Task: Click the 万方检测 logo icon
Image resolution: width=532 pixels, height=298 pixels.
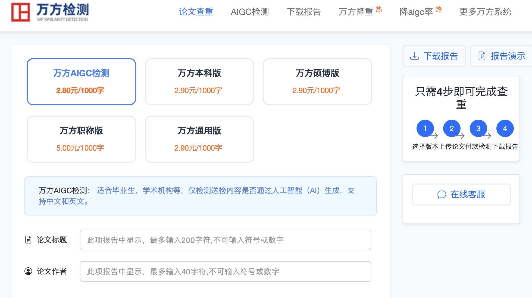Action: pos(21,12)
